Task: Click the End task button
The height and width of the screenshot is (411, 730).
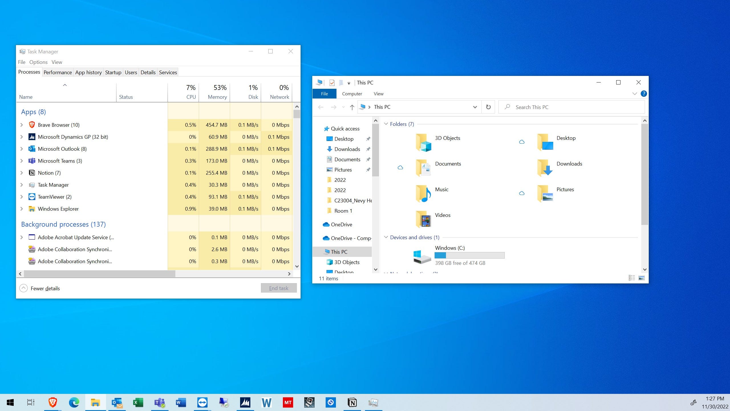Action: point(279,288)
